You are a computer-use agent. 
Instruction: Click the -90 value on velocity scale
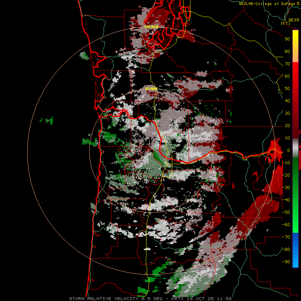pos(286,262)
